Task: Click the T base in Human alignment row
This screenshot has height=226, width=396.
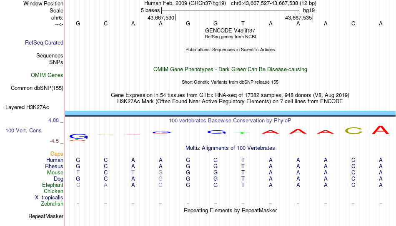Action: [x=243, y=160]
